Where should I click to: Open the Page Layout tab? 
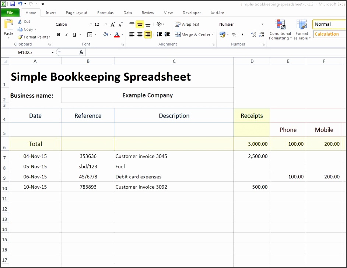coord(77,13)
